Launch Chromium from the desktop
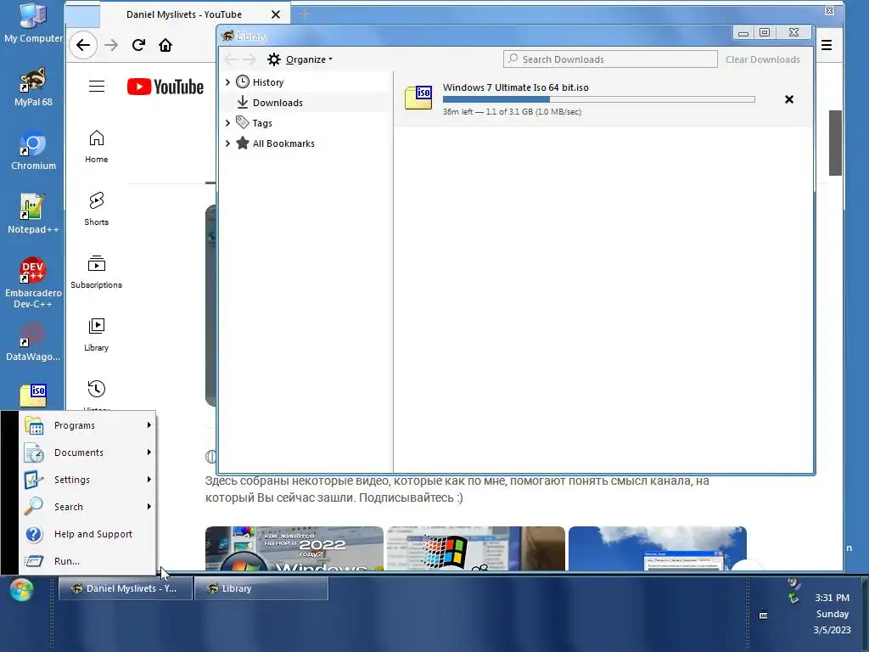The width and height of the screenshot is (869, 652). coord(33,151)
